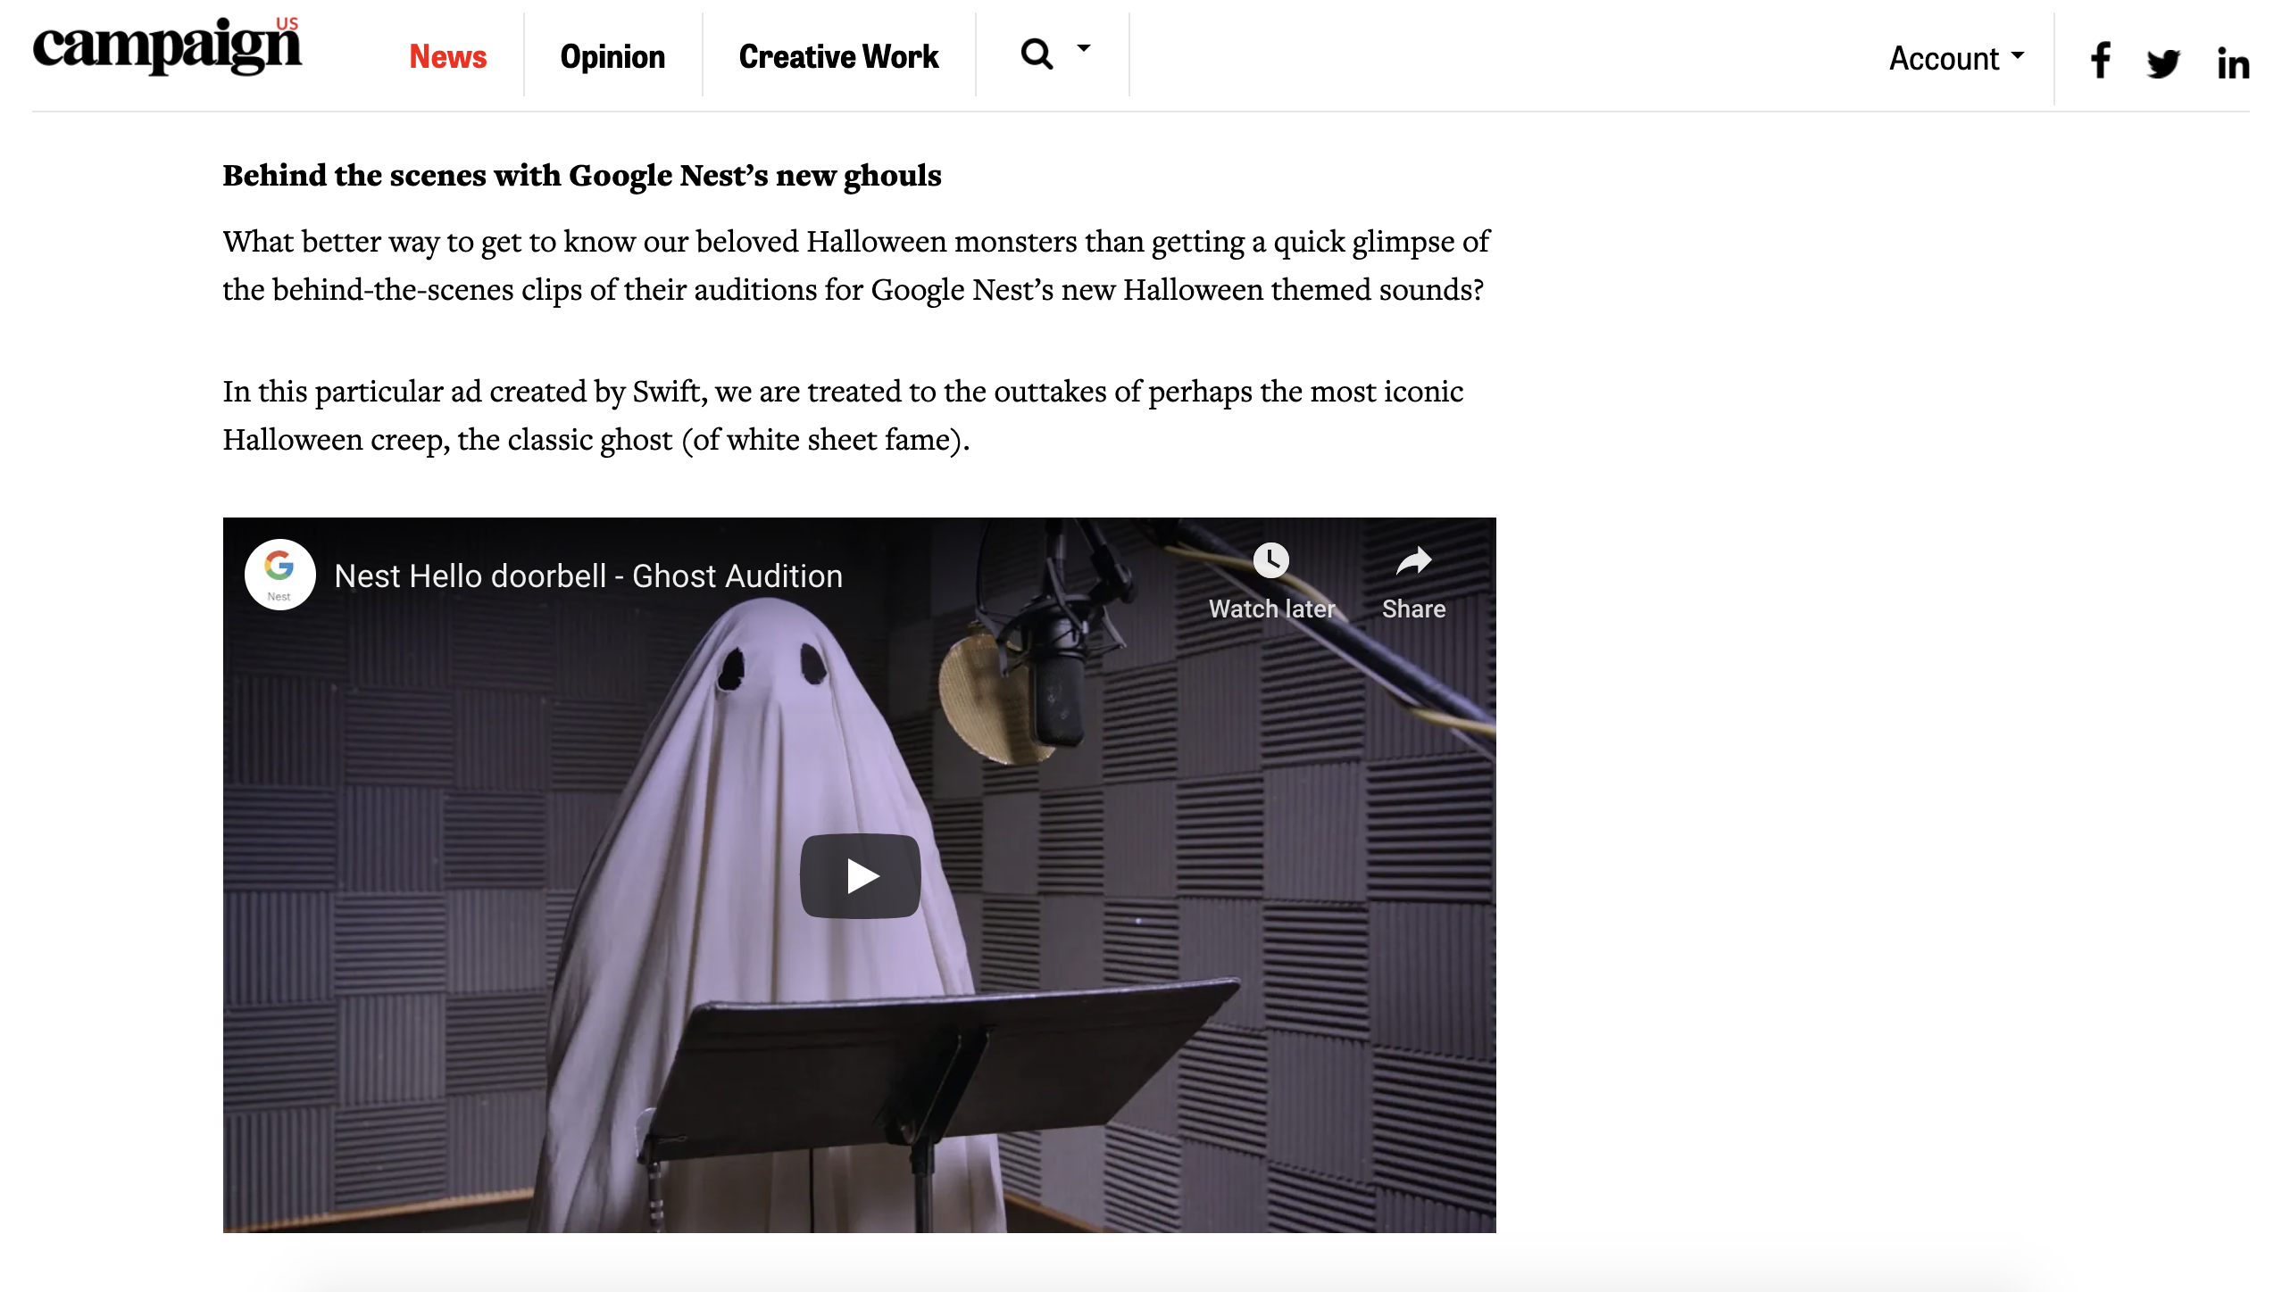Open Campaign's LinkedIn page icon
The height and width of the screenshot is (1292, 2282).
2233,63
